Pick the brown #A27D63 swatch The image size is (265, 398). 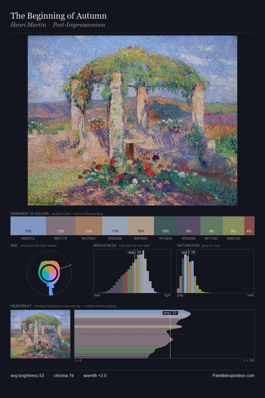89,226
